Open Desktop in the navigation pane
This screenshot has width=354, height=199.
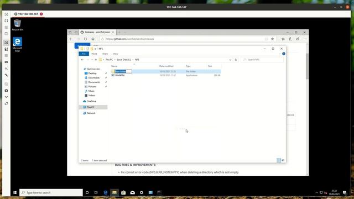pyautogui.click(x=92, y=74)
